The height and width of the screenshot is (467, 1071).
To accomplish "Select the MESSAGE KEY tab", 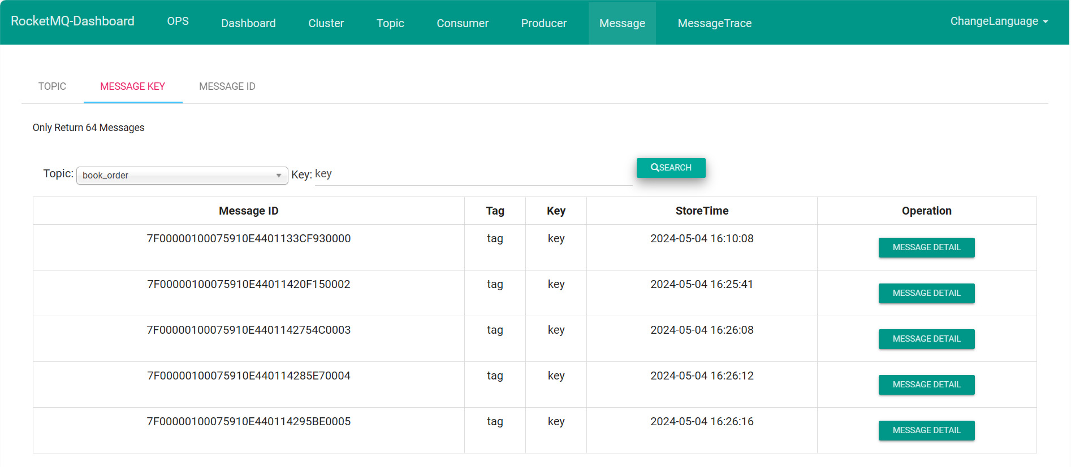I will (x=132, y=86).
